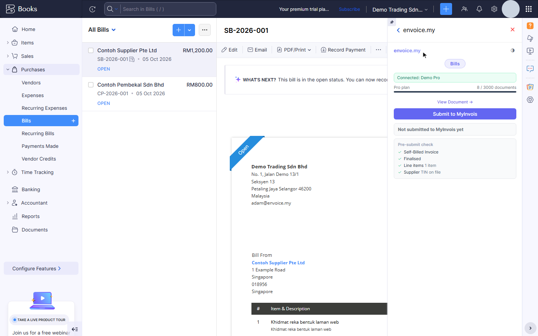Open the Demo Trading organization switcher
This screenshot has height=336, width=538.
coord(400,9)
